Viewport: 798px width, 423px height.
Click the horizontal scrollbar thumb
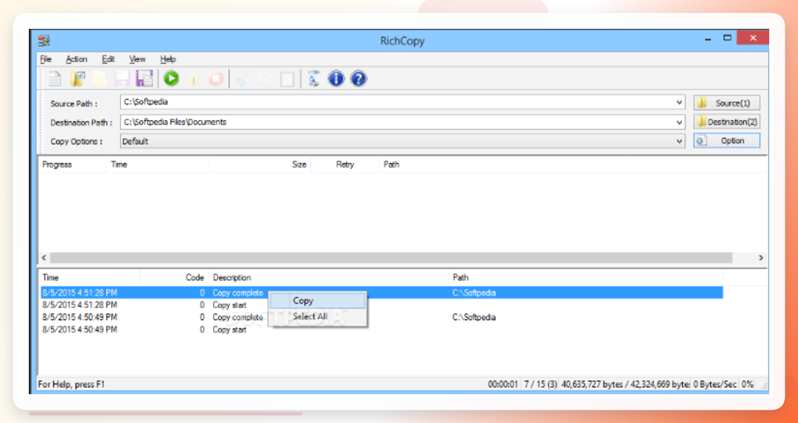pos(391,258)
